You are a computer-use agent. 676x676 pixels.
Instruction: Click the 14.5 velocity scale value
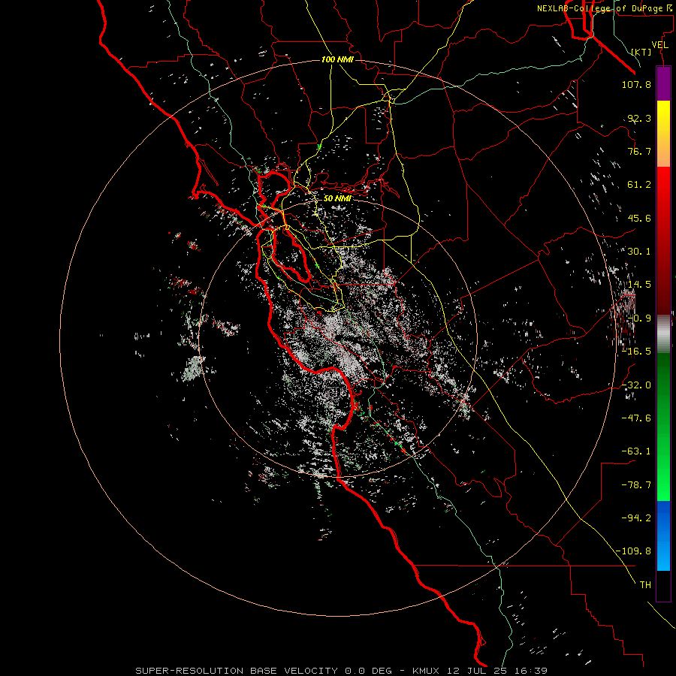tap(639, 285)
